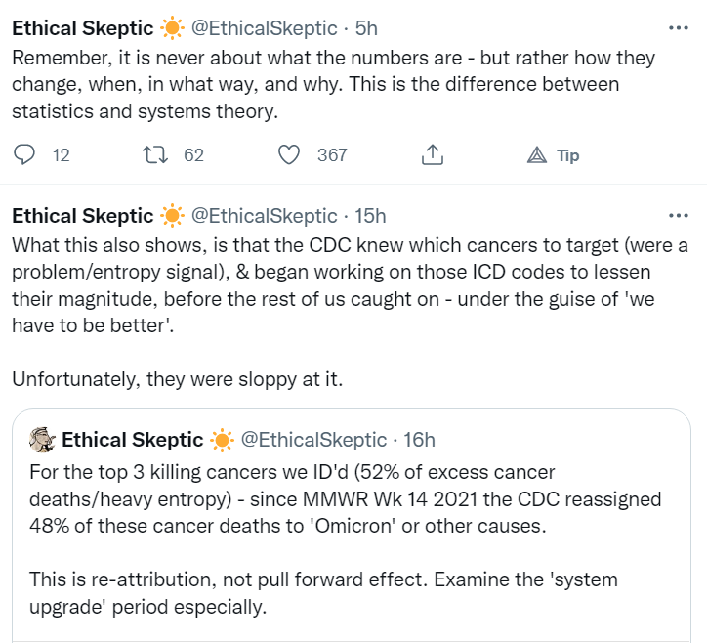
Task: Click author name on the 15h tweet
Action: pyautogui.click(x=82, y=215)
